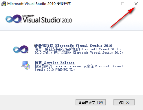Viewport: 143px width, 110px height.
Task: Click the installer icon in title bar
Action: tap(3, 4)
